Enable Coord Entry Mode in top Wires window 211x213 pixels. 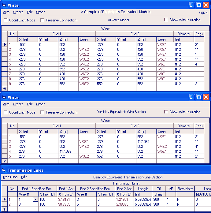tap(6, 20)
